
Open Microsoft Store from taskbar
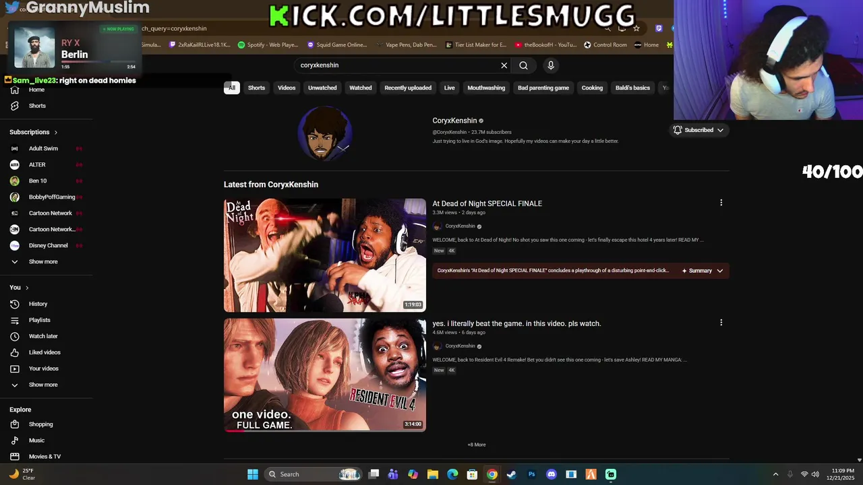click(x=472, y=474)
